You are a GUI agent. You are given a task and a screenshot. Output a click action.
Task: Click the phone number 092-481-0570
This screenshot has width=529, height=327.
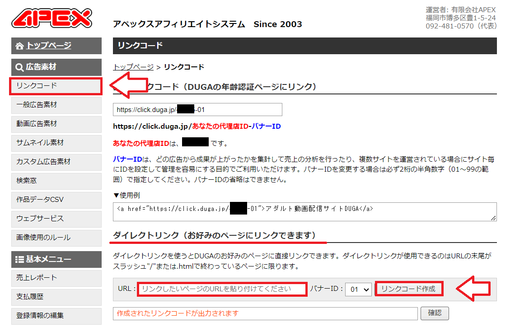coord(449,26)
